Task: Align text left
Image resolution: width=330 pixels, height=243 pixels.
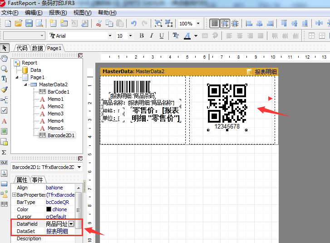Action: tap(229, 36)
